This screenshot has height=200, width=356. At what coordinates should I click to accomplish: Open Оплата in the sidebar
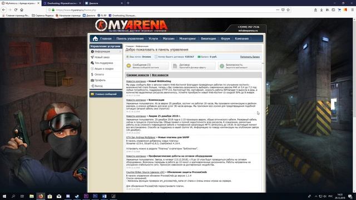(99, 74)
